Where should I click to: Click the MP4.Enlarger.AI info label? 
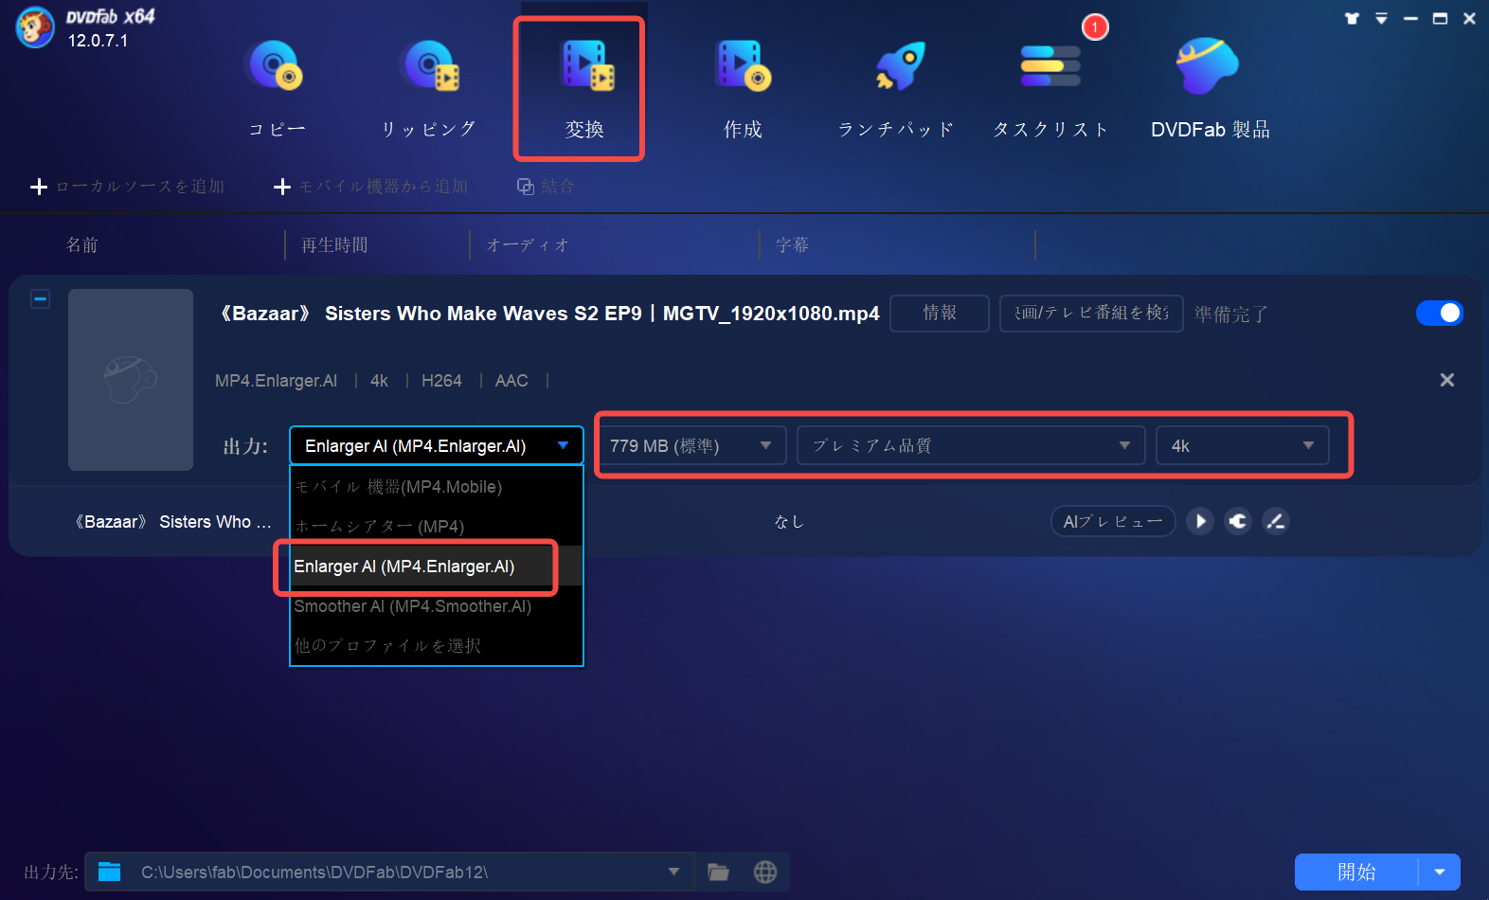coord(276,381)
